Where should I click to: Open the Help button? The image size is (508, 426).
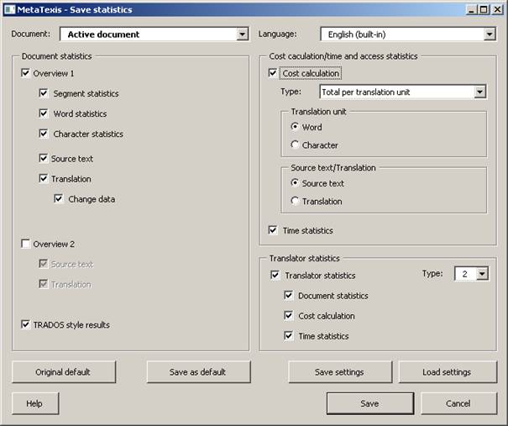pyautogui.click(x=35, y=403)
